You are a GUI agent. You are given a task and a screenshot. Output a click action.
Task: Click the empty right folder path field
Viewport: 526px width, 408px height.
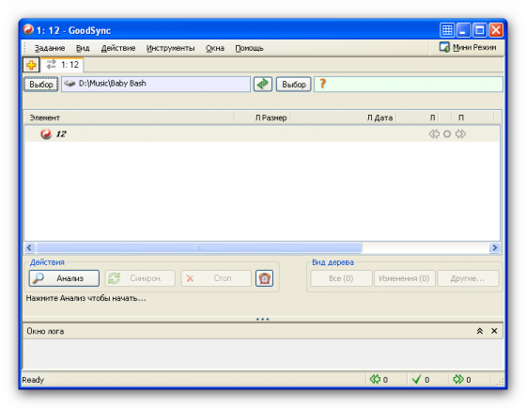[409, 84]
